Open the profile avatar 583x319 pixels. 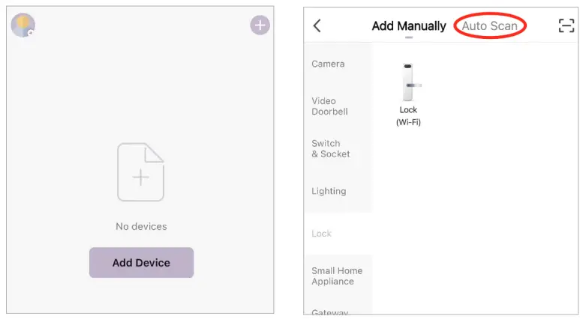click(x=23, y=25)
